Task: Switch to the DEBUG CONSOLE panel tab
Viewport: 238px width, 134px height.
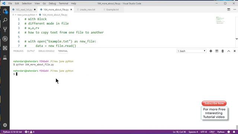Action: pos(46,51)
